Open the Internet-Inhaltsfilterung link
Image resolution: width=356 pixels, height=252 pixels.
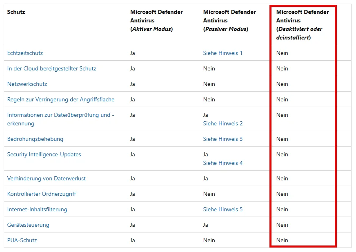click(37, 209)
